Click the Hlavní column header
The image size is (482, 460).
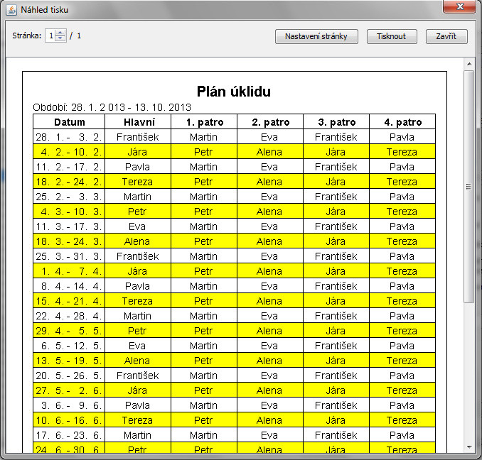pos(138,122)
